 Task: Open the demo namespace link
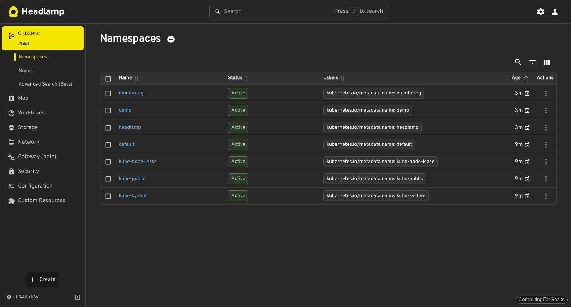click(125, 110)
